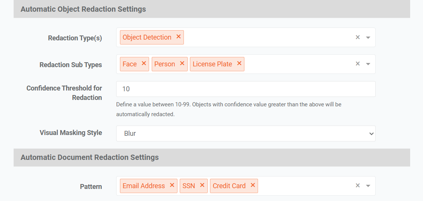
Task: Remove the License Plate tag
Action: (239, 64)
